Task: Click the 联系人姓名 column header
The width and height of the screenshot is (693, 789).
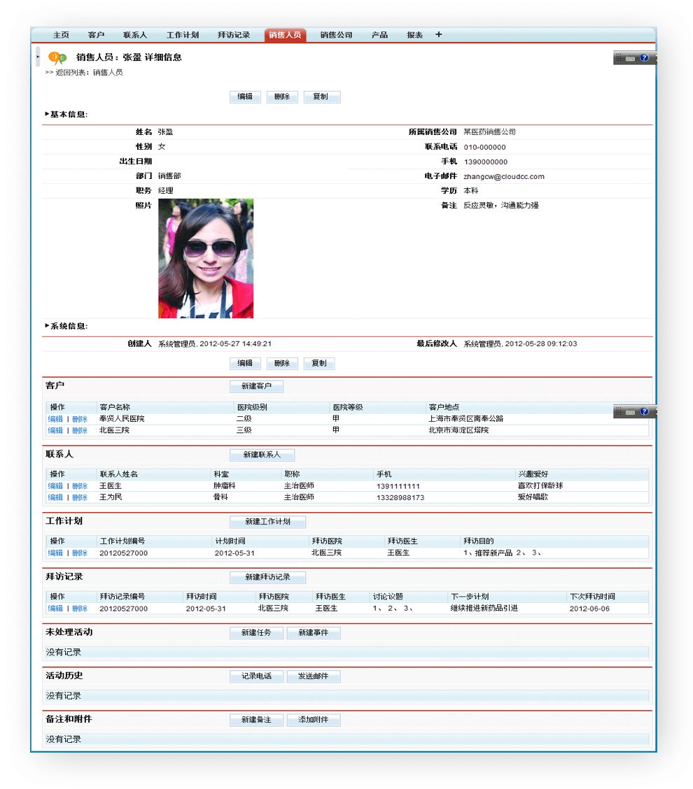Action: [x=119, y=474]
